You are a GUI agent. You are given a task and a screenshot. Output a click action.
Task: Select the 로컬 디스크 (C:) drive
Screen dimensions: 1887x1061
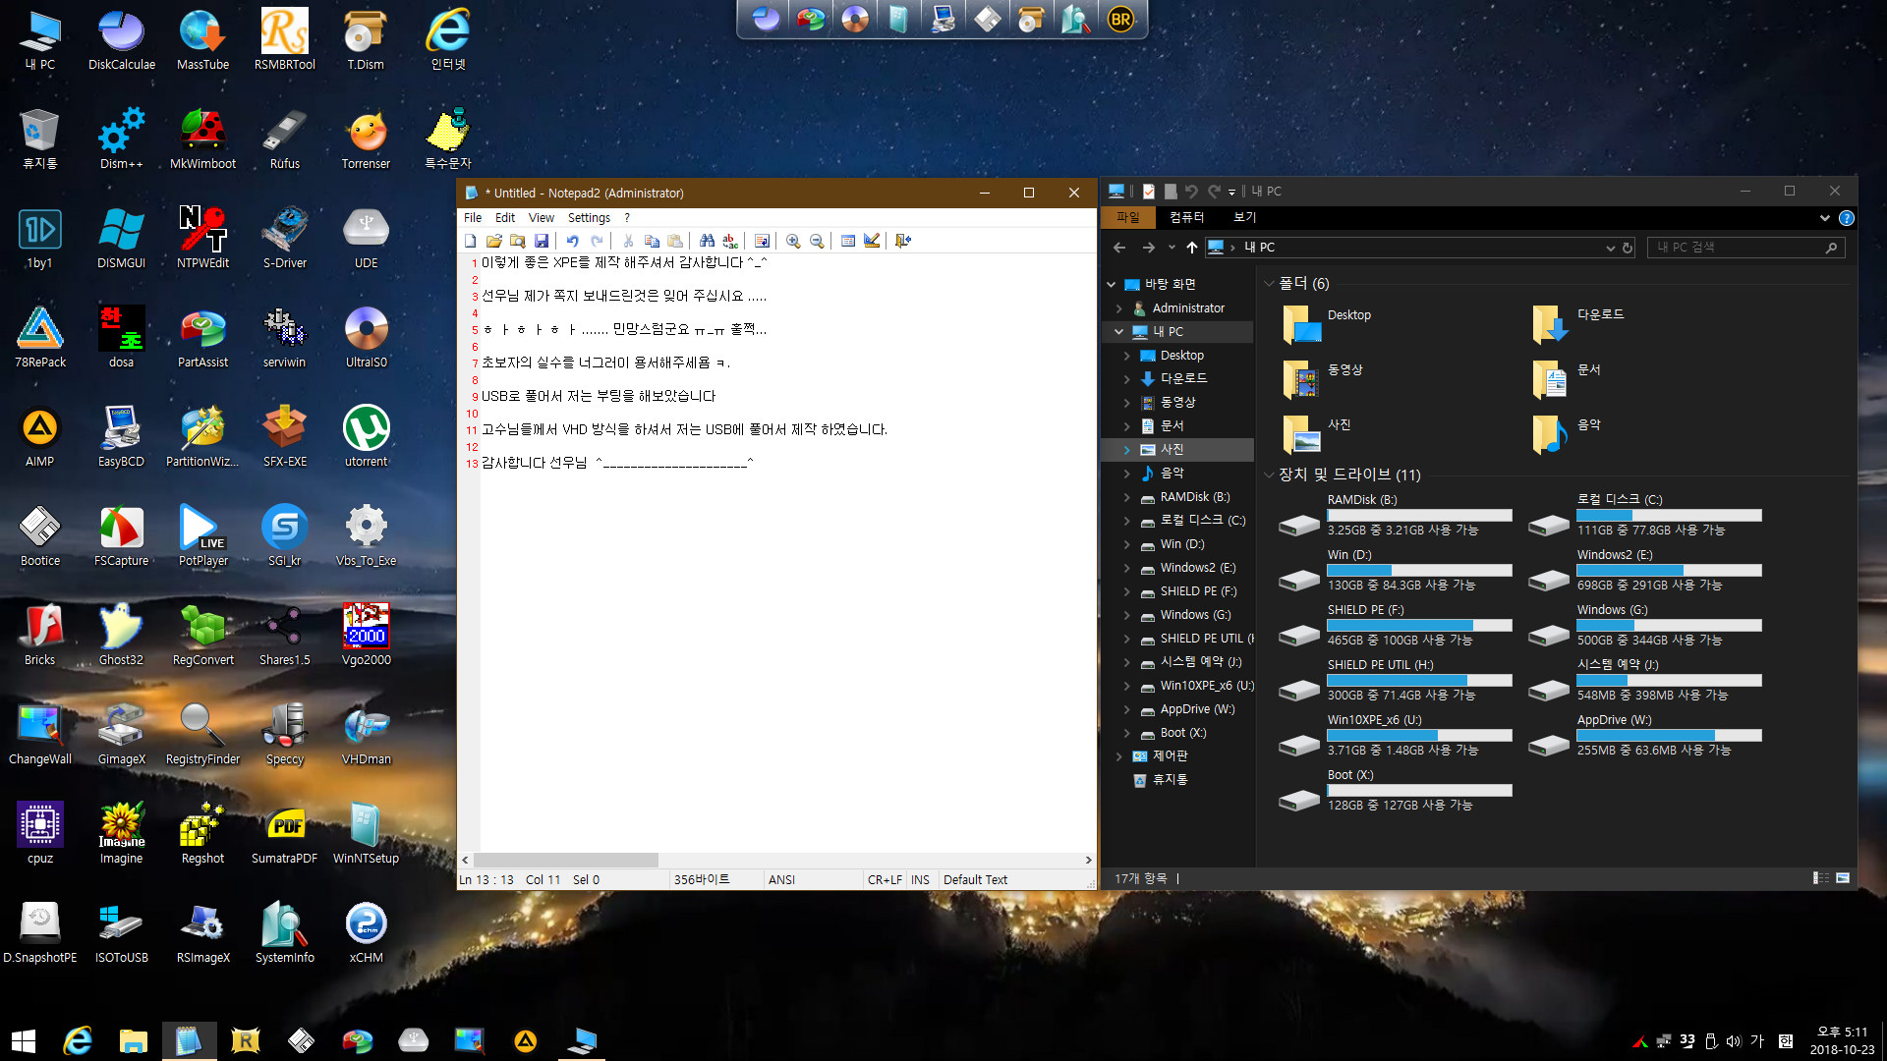tap(1646, 515)
